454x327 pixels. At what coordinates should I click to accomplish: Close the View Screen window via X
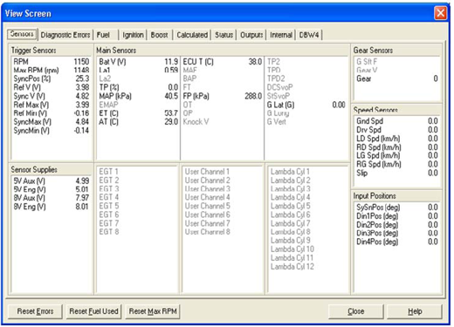(441, 13)
